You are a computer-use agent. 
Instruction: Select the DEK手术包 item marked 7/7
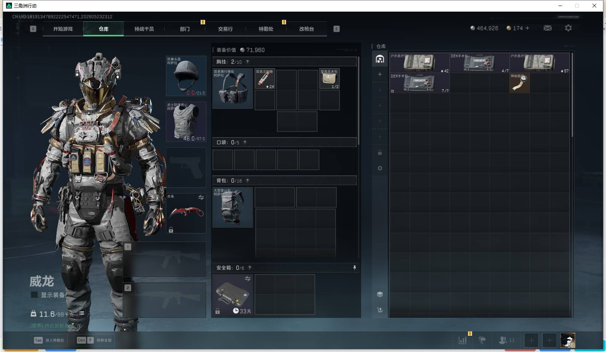[x=420, y=83]
